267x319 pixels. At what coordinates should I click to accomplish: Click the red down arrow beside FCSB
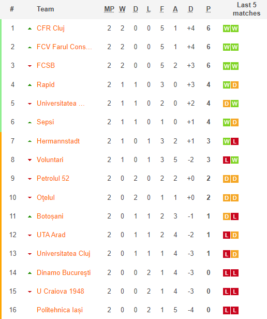point(29,66)
